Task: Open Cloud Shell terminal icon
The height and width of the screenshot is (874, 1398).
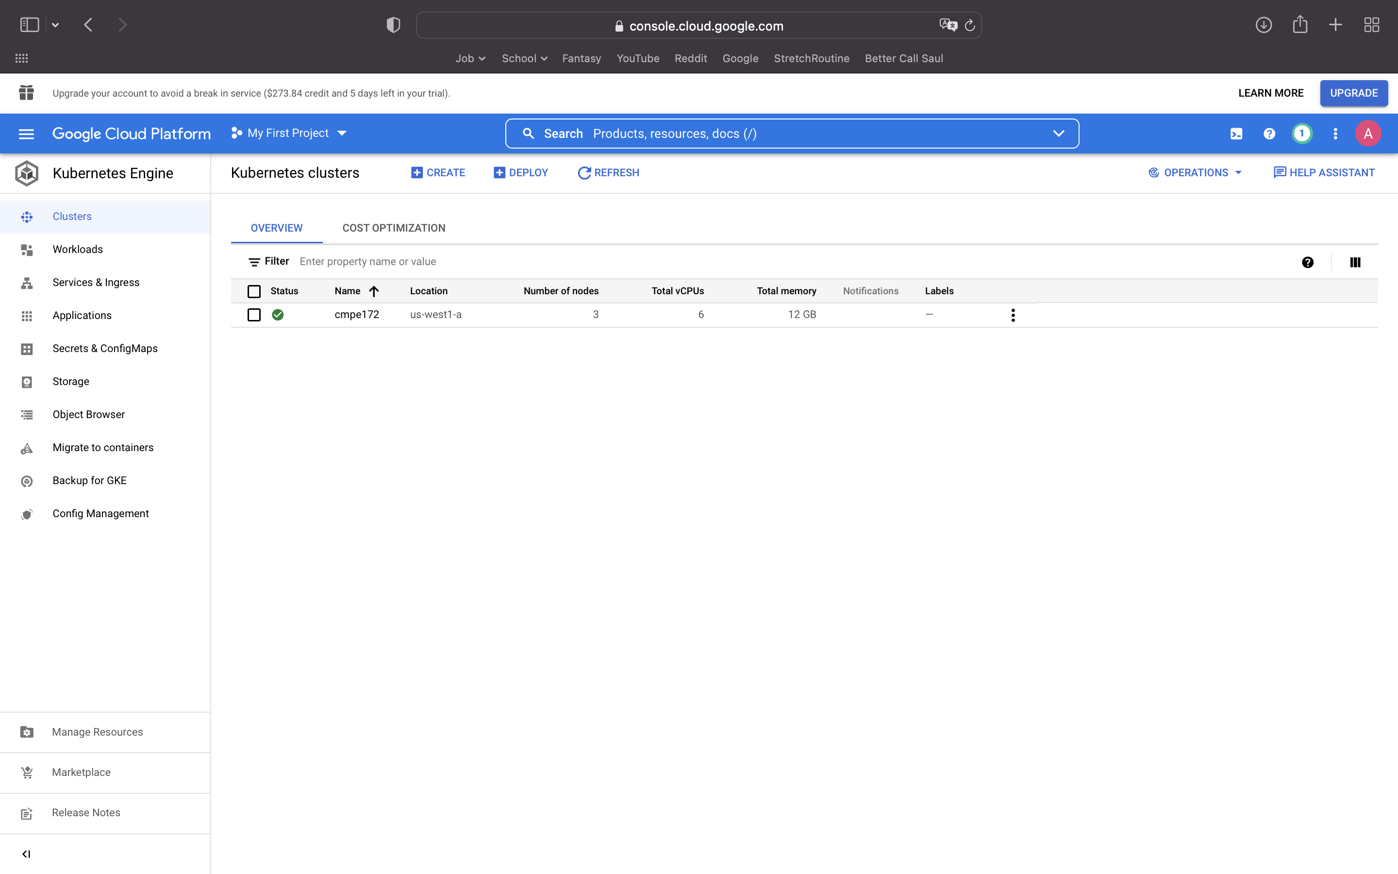Action: tap(1236, 134)
